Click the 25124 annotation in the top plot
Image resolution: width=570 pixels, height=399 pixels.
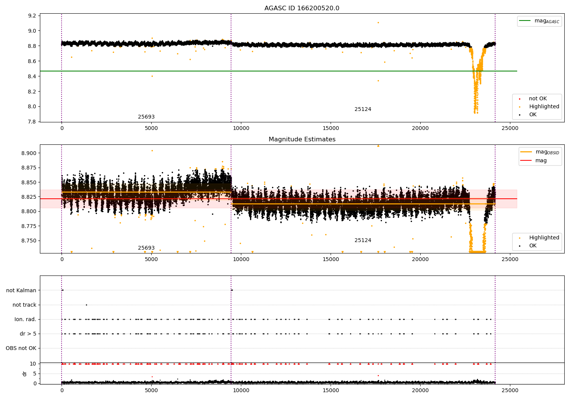click(x=363, y=109)
